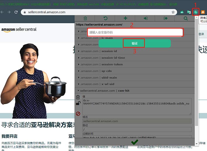Add a new cookie with the plus icon
This screenshot has height=151, width=207.
pyautogui.click(x=125, y=18)
